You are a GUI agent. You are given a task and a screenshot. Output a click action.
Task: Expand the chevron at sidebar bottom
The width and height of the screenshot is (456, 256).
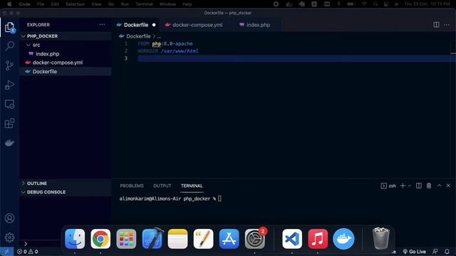(x=26, y=244)
